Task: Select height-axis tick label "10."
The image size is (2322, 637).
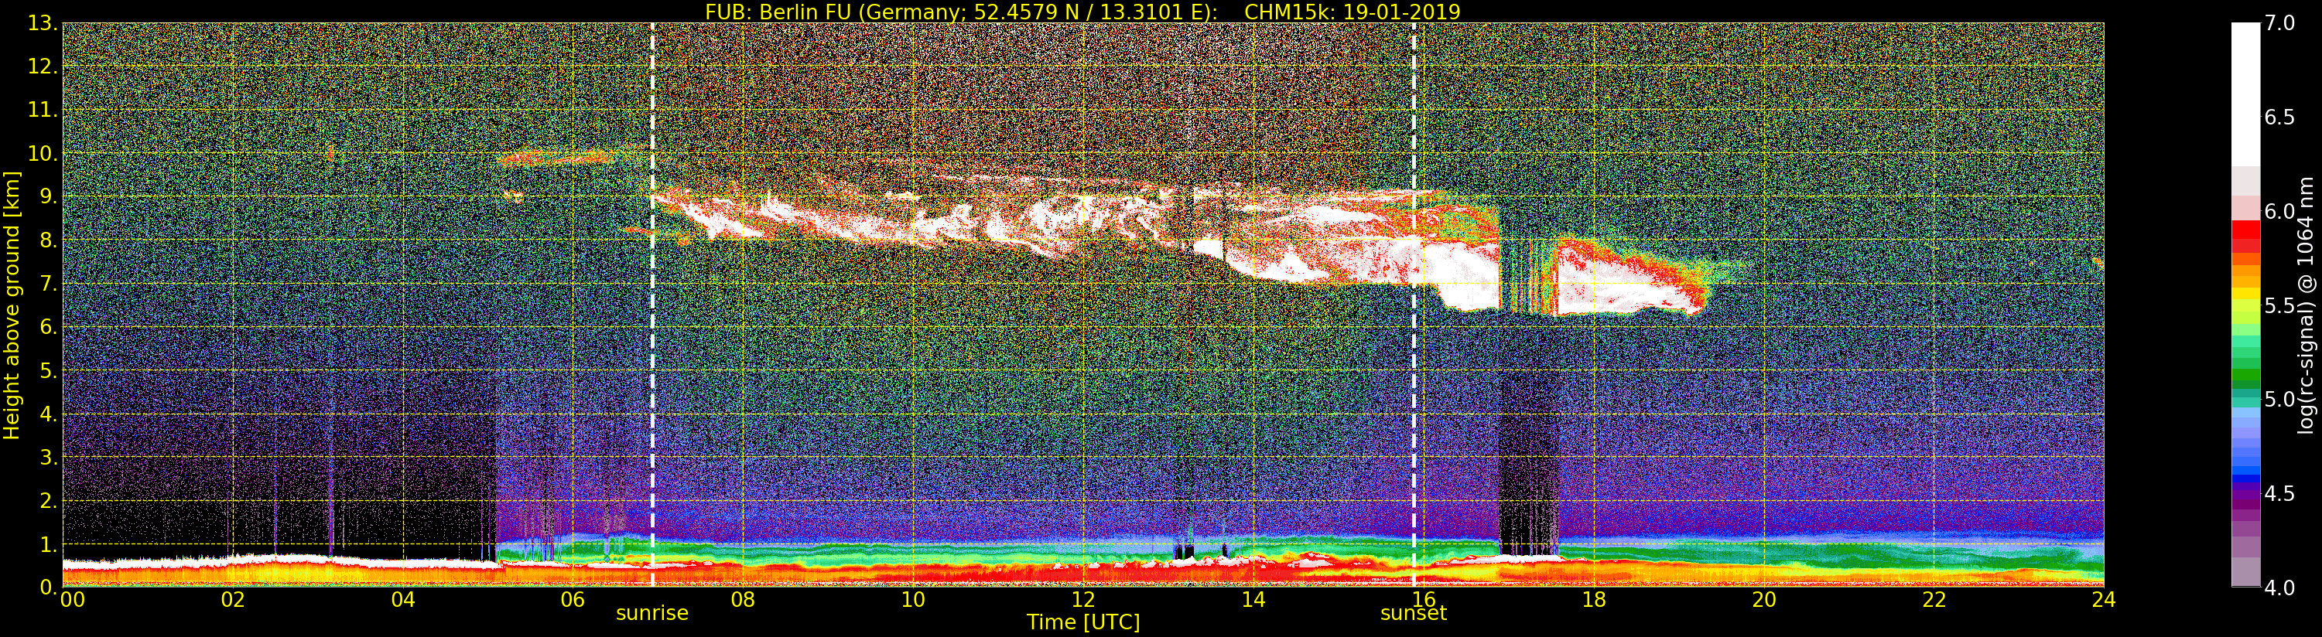Action: [x=43, y=153]
